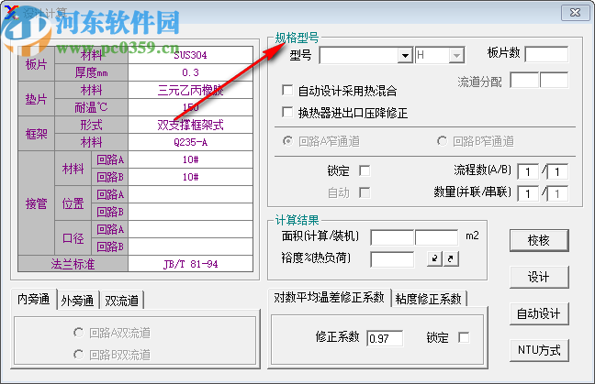Click the 板片 row header

(36, 64)
